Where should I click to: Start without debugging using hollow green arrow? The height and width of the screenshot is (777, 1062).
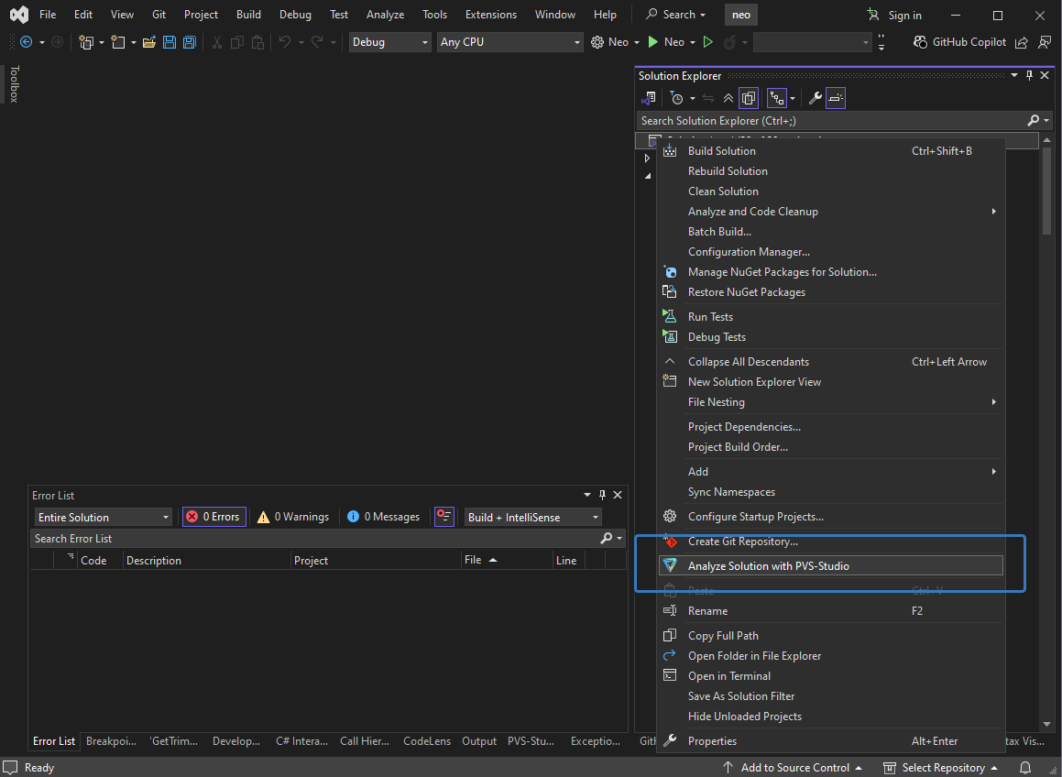(x=707, y=42)
